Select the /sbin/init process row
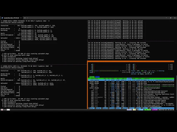The width and height of the screenshot is (177, 132). coord(131,89)
